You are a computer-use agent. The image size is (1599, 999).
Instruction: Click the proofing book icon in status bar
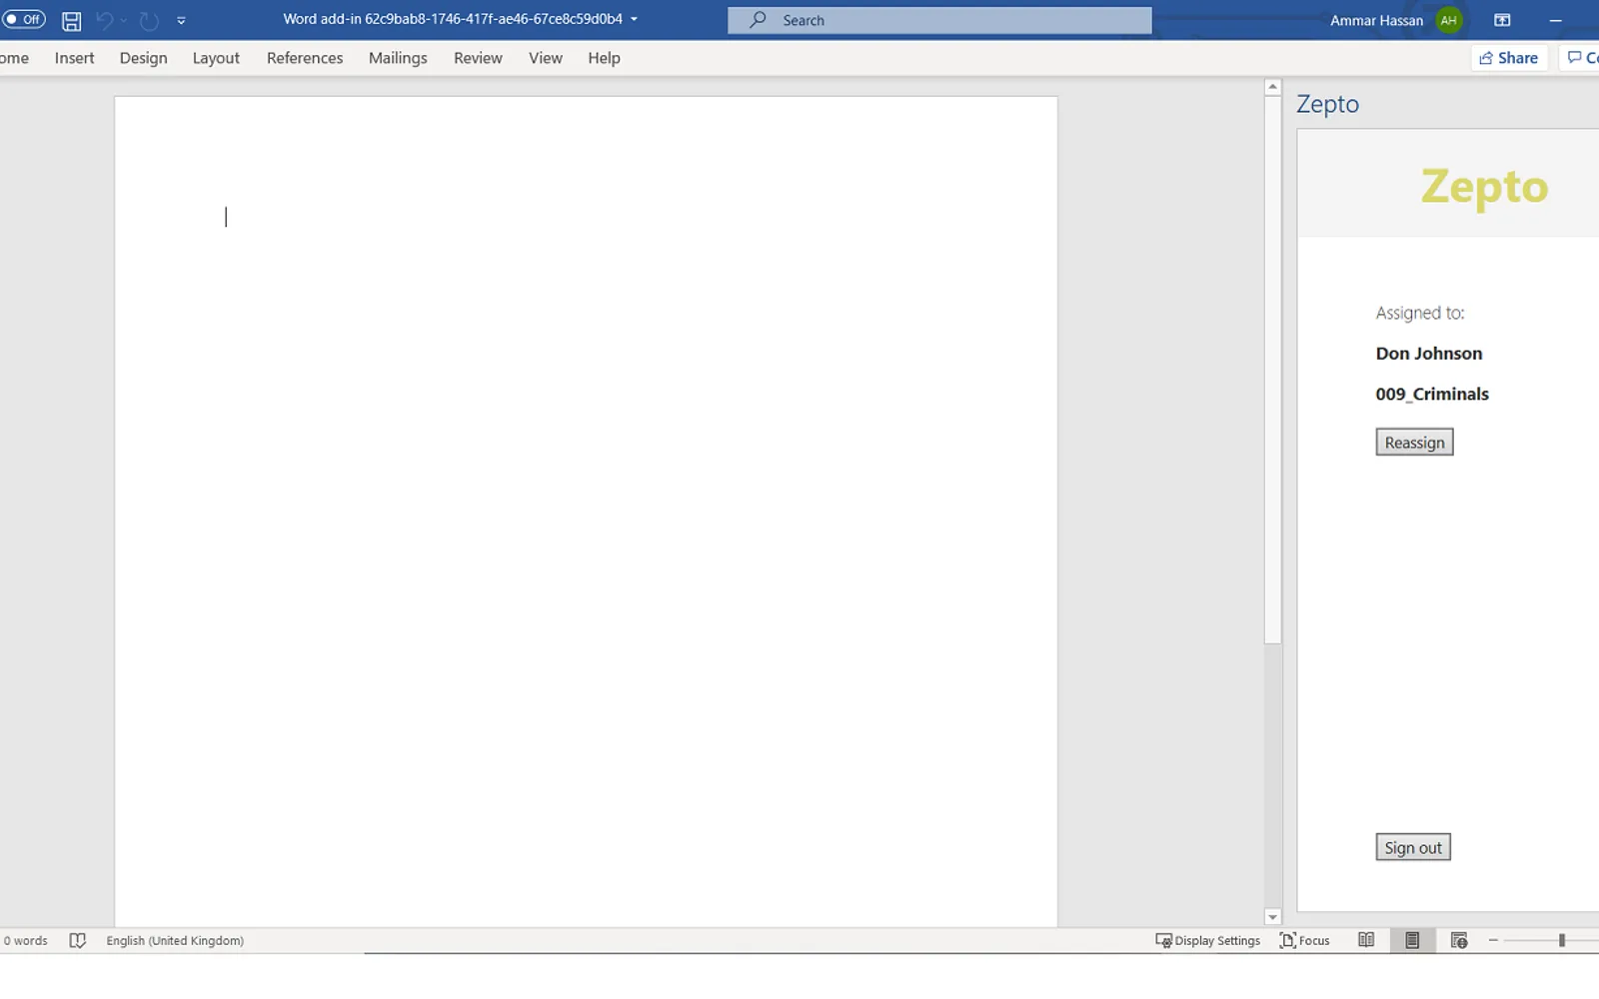pos(78,940)
